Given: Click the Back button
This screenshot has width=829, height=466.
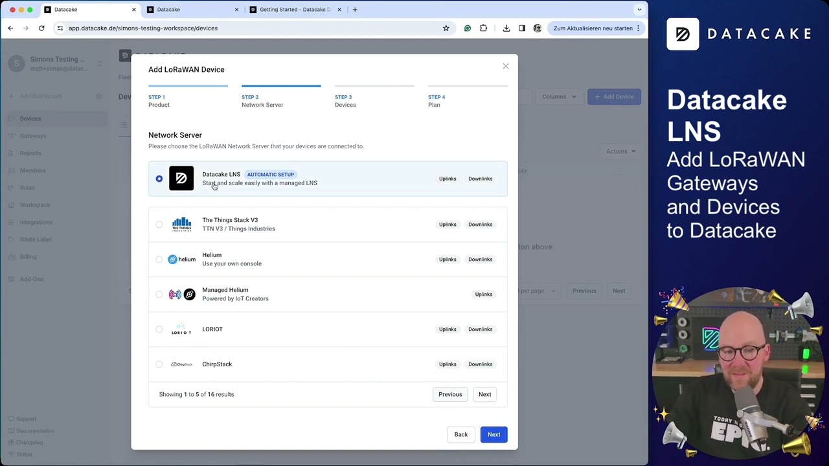Looking at the screenshot, I should tap(460, 434).
